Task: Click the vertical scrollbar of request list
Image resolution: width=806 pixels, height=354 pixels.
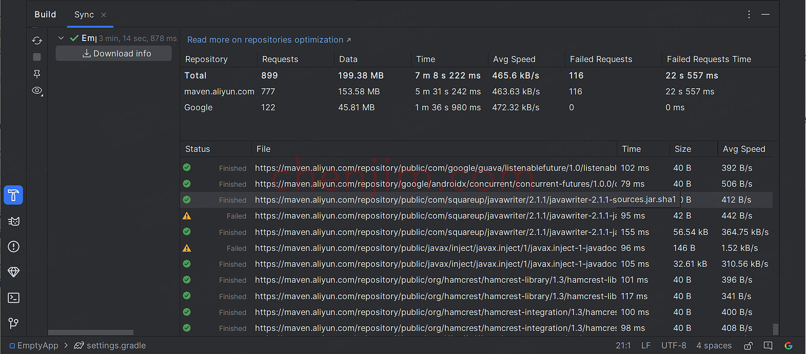Action: (x=776, y=328)
